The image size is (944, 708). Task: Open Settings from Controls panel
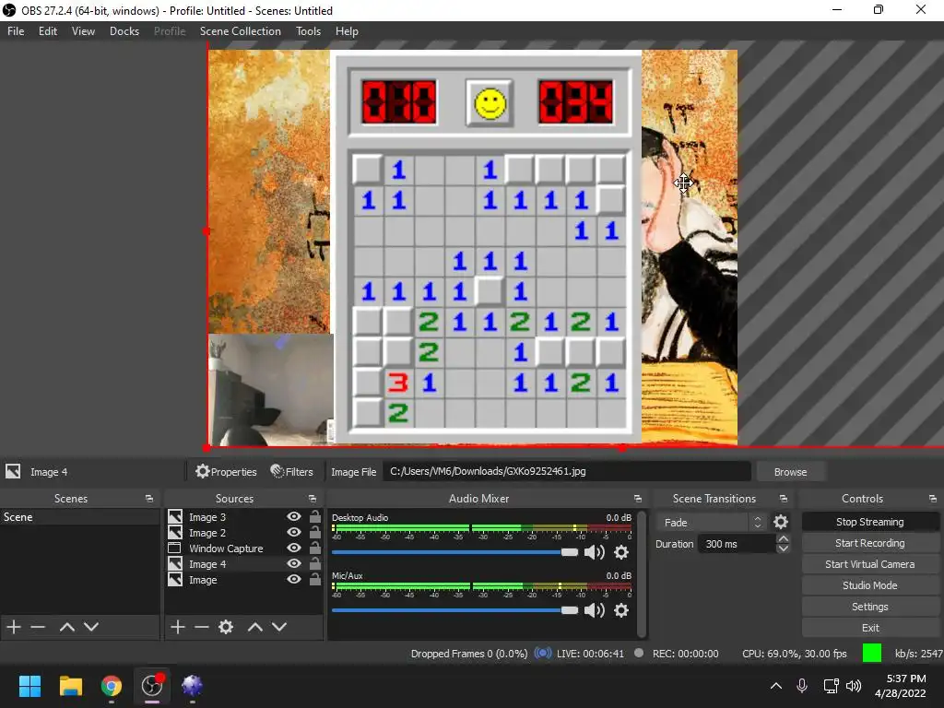click(x=870, y=607)
